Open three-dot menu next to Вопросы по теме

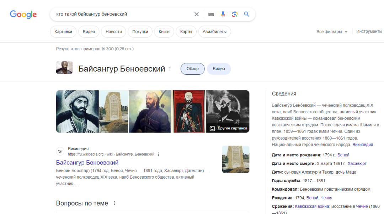pos(114,203)
